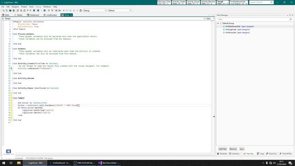Viewport: 295px width, 166px height.
Task: Click the Navigate Backwards blue circle icon
Action: [x=38, y=11]
